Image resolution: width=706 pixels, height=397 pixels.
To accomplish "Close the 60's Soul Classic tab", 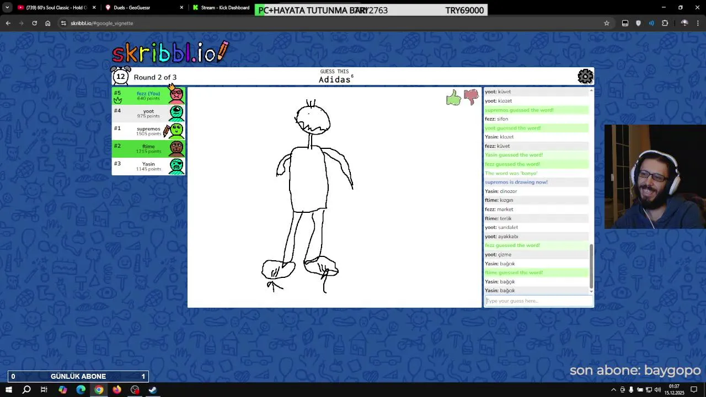I will point(94,8).
